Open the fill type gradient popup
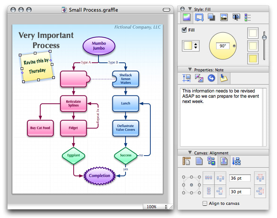 (191, 46)
